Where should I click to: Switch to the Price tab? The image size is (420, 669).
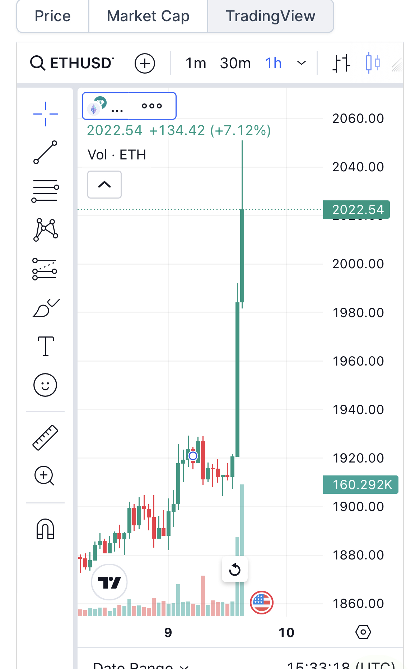point(53,16)
